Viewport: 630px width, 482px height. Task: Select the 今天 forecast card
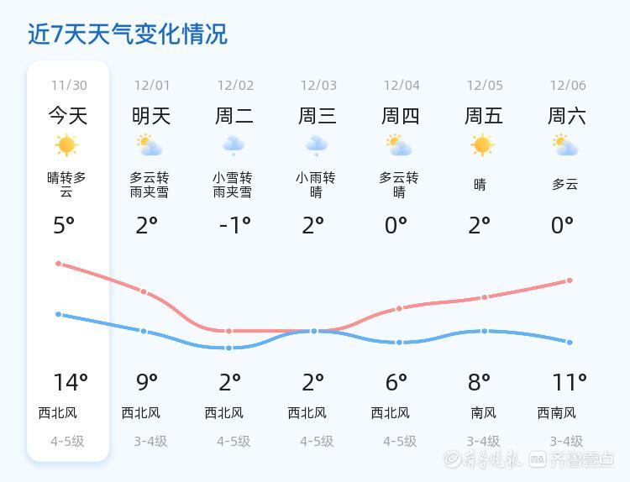point(68,260)
